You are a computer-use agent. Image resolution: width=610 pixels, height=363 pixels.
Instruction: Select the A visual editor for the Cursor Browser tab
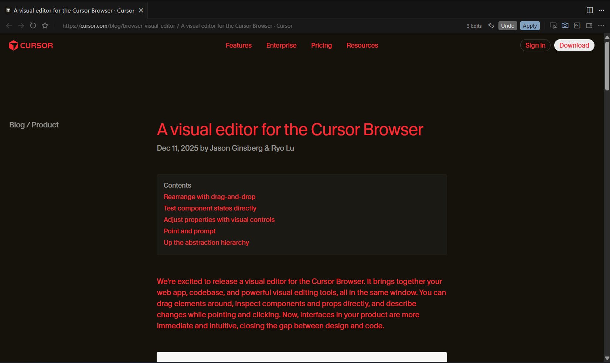point(74,10)
